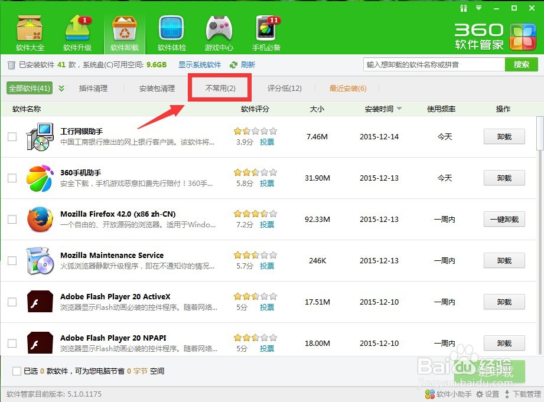The image size is (544, 402).
Task: Switch to the 评分低(12) tab
Action: point(285,88)
